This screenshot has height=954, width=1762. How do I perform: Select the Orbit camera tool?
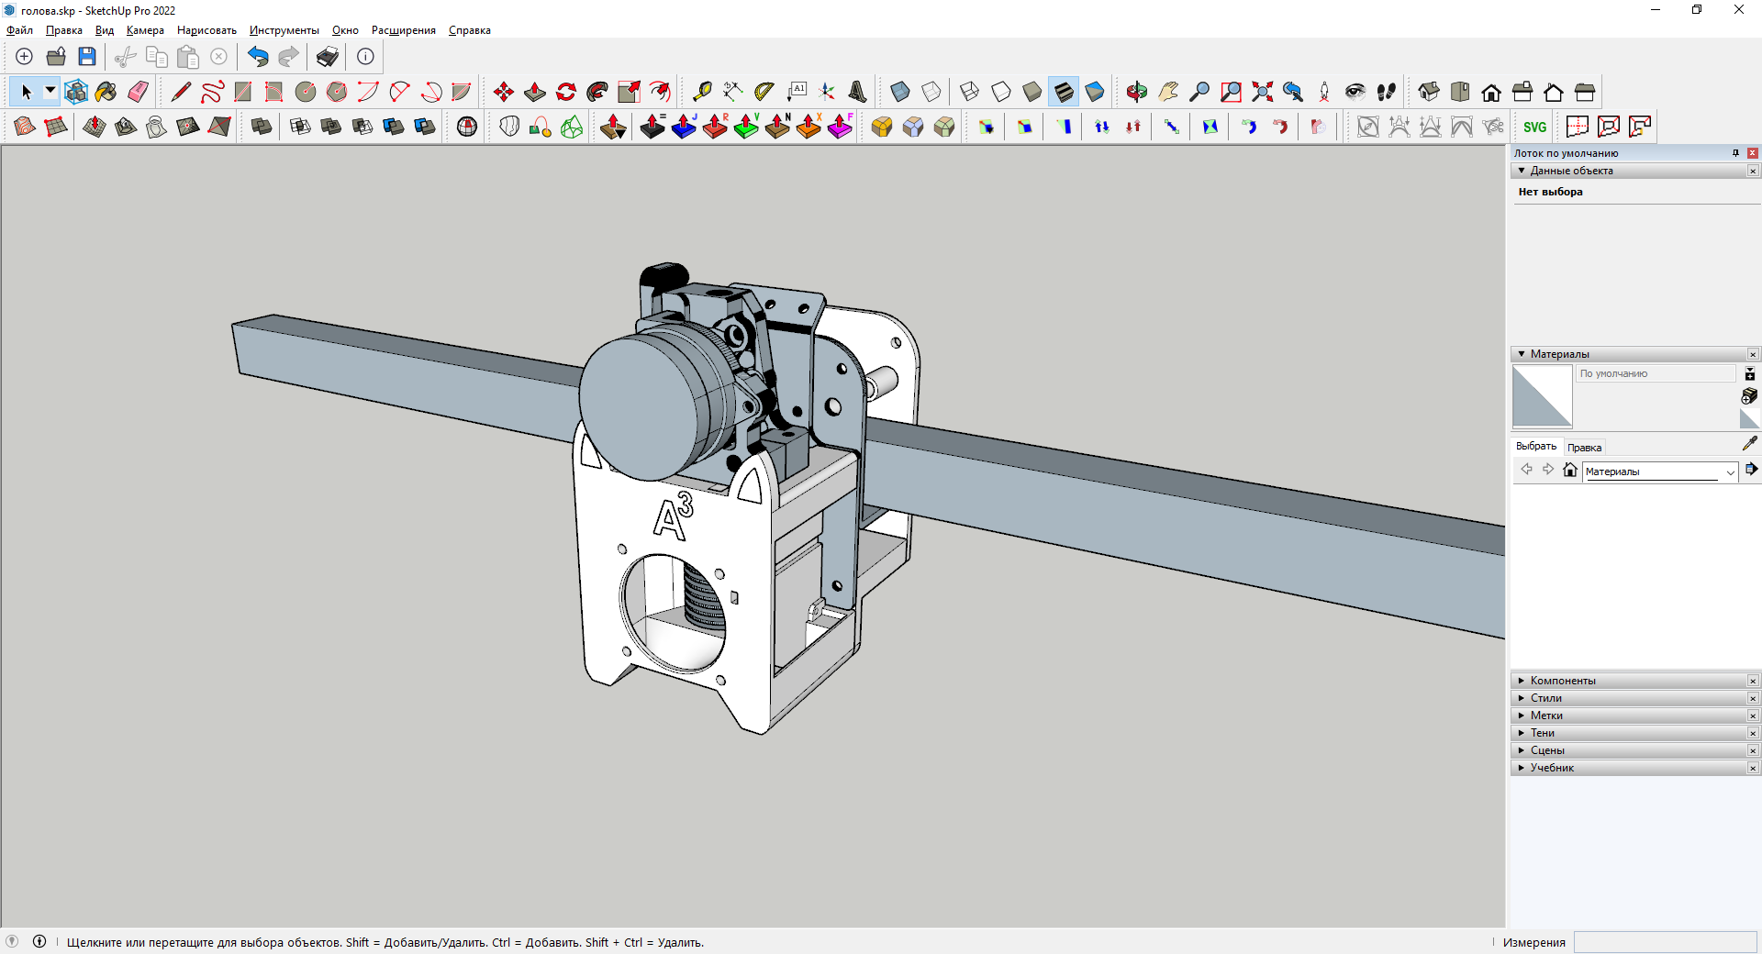(1137, 92)
